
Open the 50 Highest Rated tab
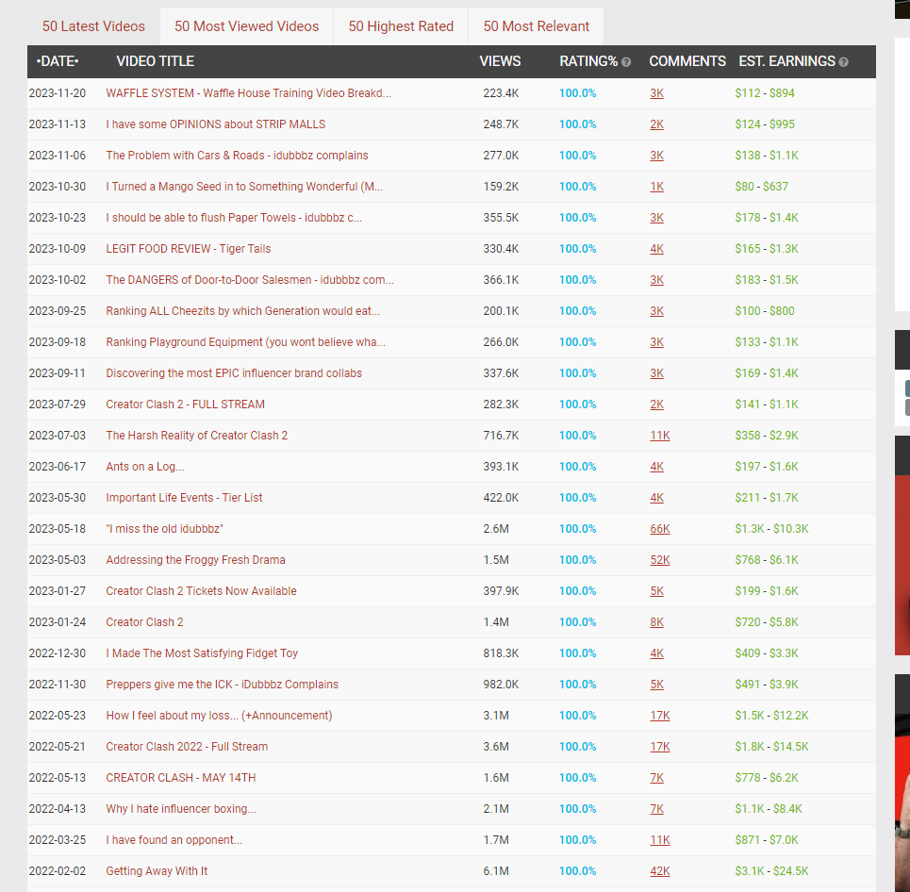click(x=401, y=26)
